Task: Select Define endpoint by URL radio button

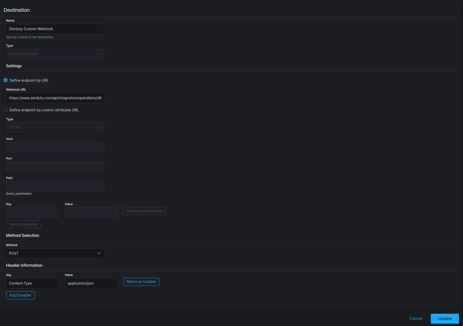Action: (6, 80)
